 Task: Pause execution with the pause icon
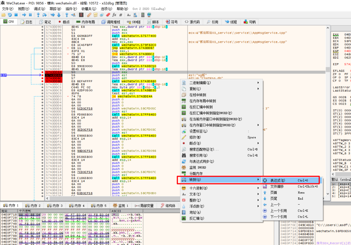coord(30,15)
